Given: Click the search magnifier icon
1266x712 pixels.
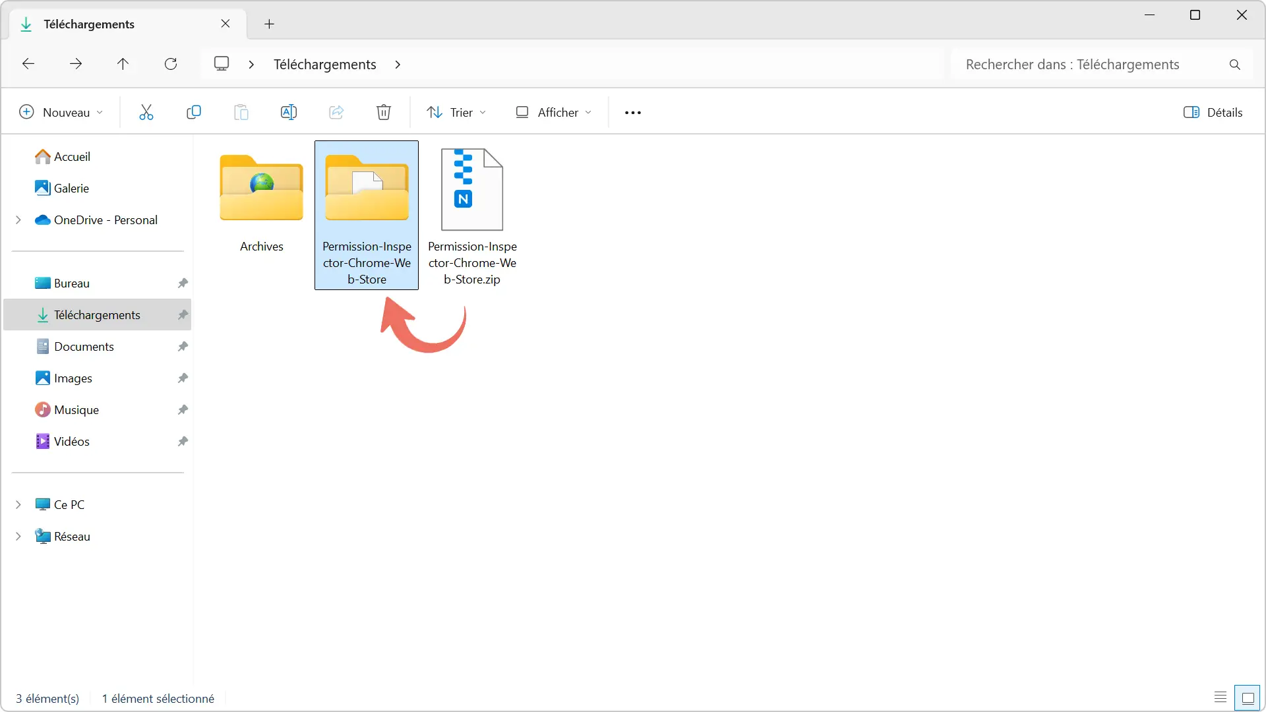Looking at the screenshot, I should [1235, 65].
